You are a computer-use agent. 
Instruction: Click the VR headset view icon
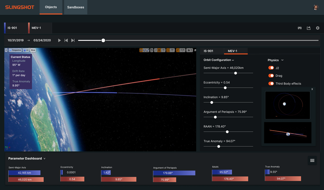click(x=300, y=28)
